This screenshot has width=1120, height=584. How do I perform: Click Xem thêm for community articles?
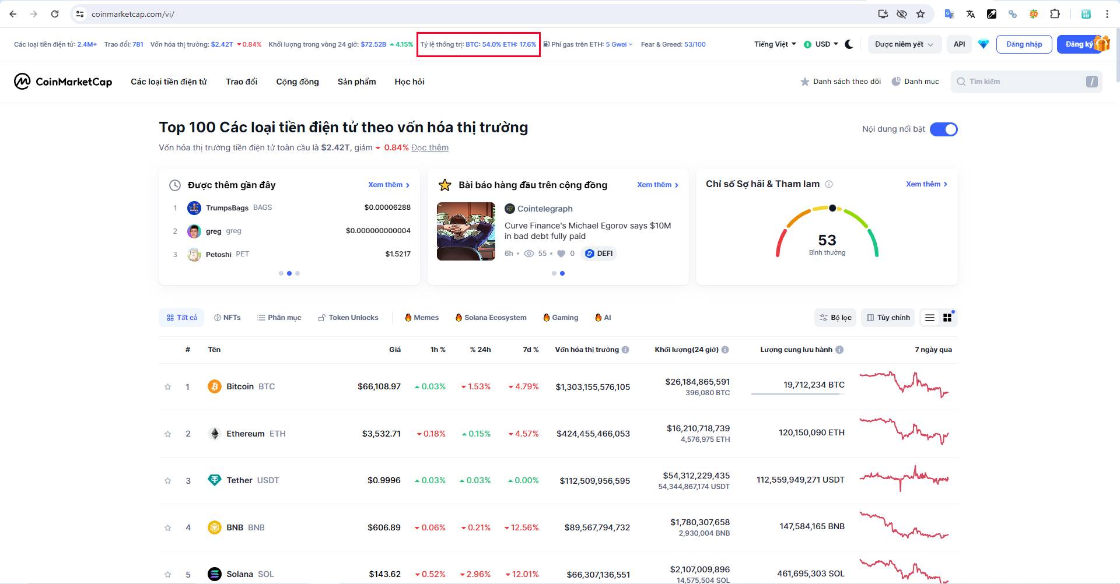coord(658,185)
